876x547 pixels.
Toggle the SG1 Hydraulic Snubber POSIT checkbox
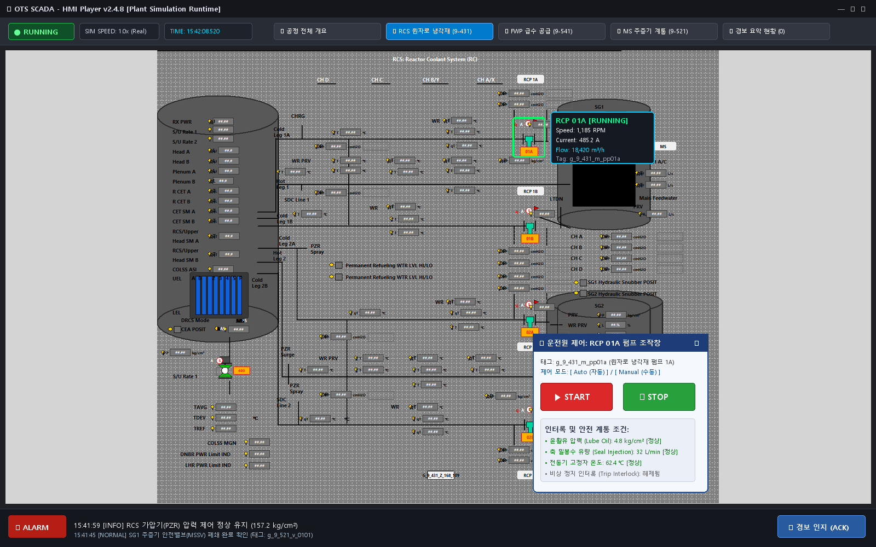(x=584, y=282)
